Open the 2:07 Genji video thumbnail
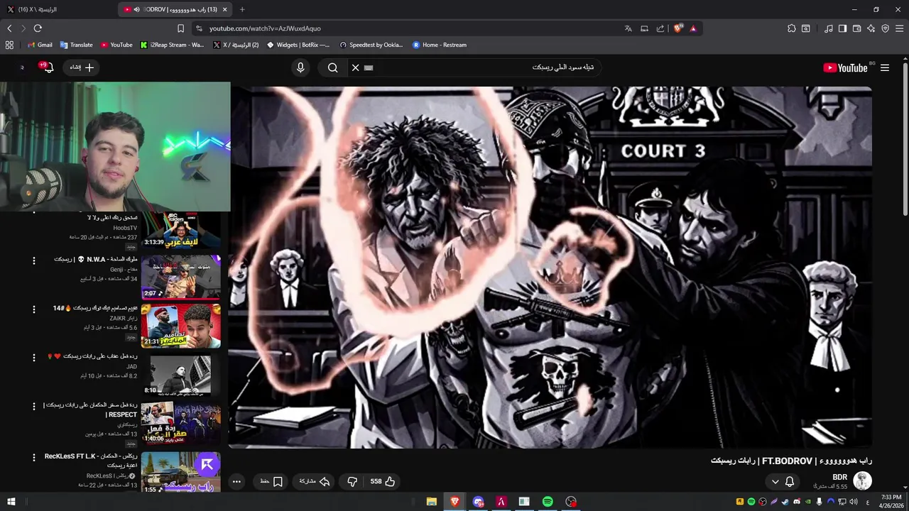This screenshot has width=909, height=511. [x=180, y=277]
